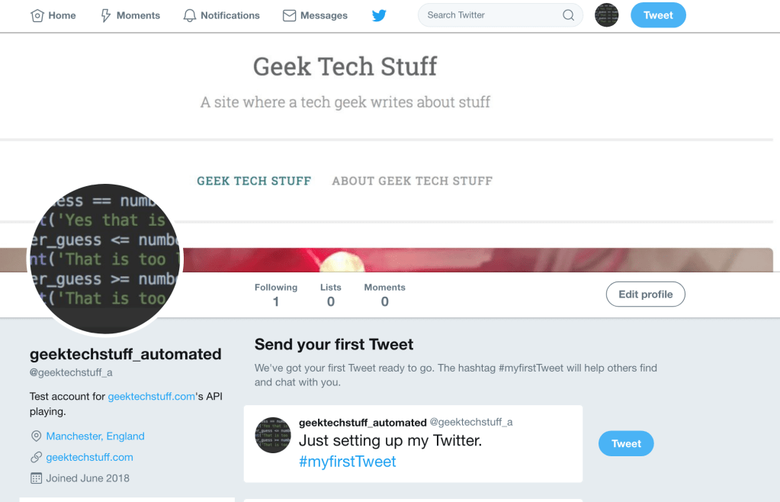
Task: Click the magnifier icon in search bar
Action: point(567,14)
